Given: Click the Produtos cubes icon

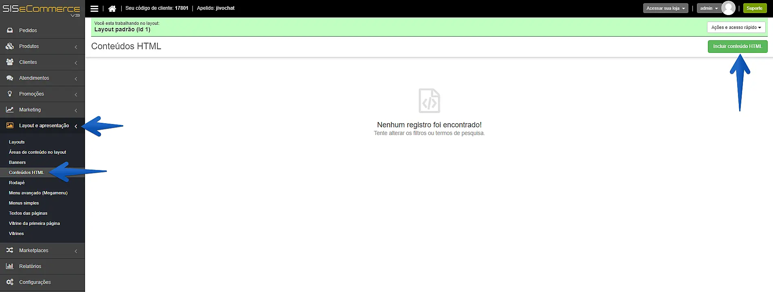Looking at the screenshot, I should point(10,46).
